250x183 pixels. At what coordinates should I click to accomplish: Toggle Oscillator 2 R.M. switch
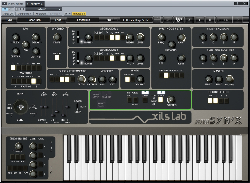coord(122,58)
